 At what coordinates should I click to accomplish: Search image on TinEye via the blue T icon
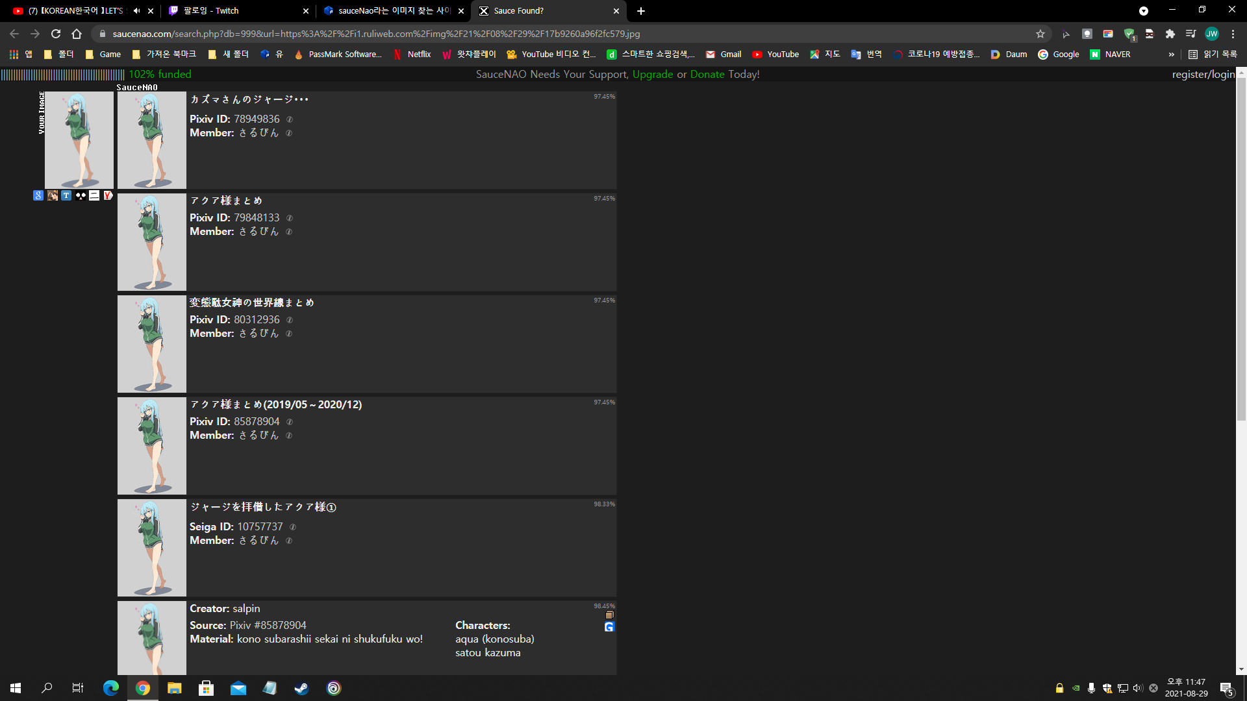(66, 195)
